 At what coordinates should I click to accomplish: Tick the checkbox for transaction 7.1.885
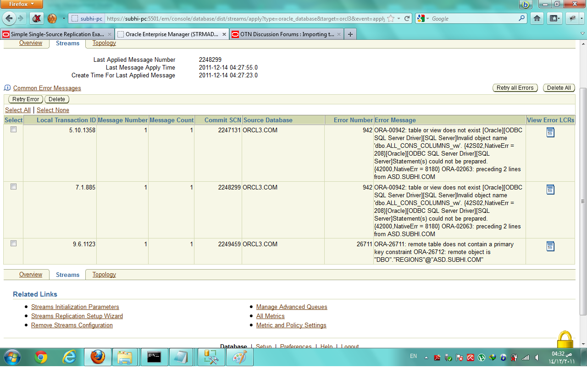(13, 187)
